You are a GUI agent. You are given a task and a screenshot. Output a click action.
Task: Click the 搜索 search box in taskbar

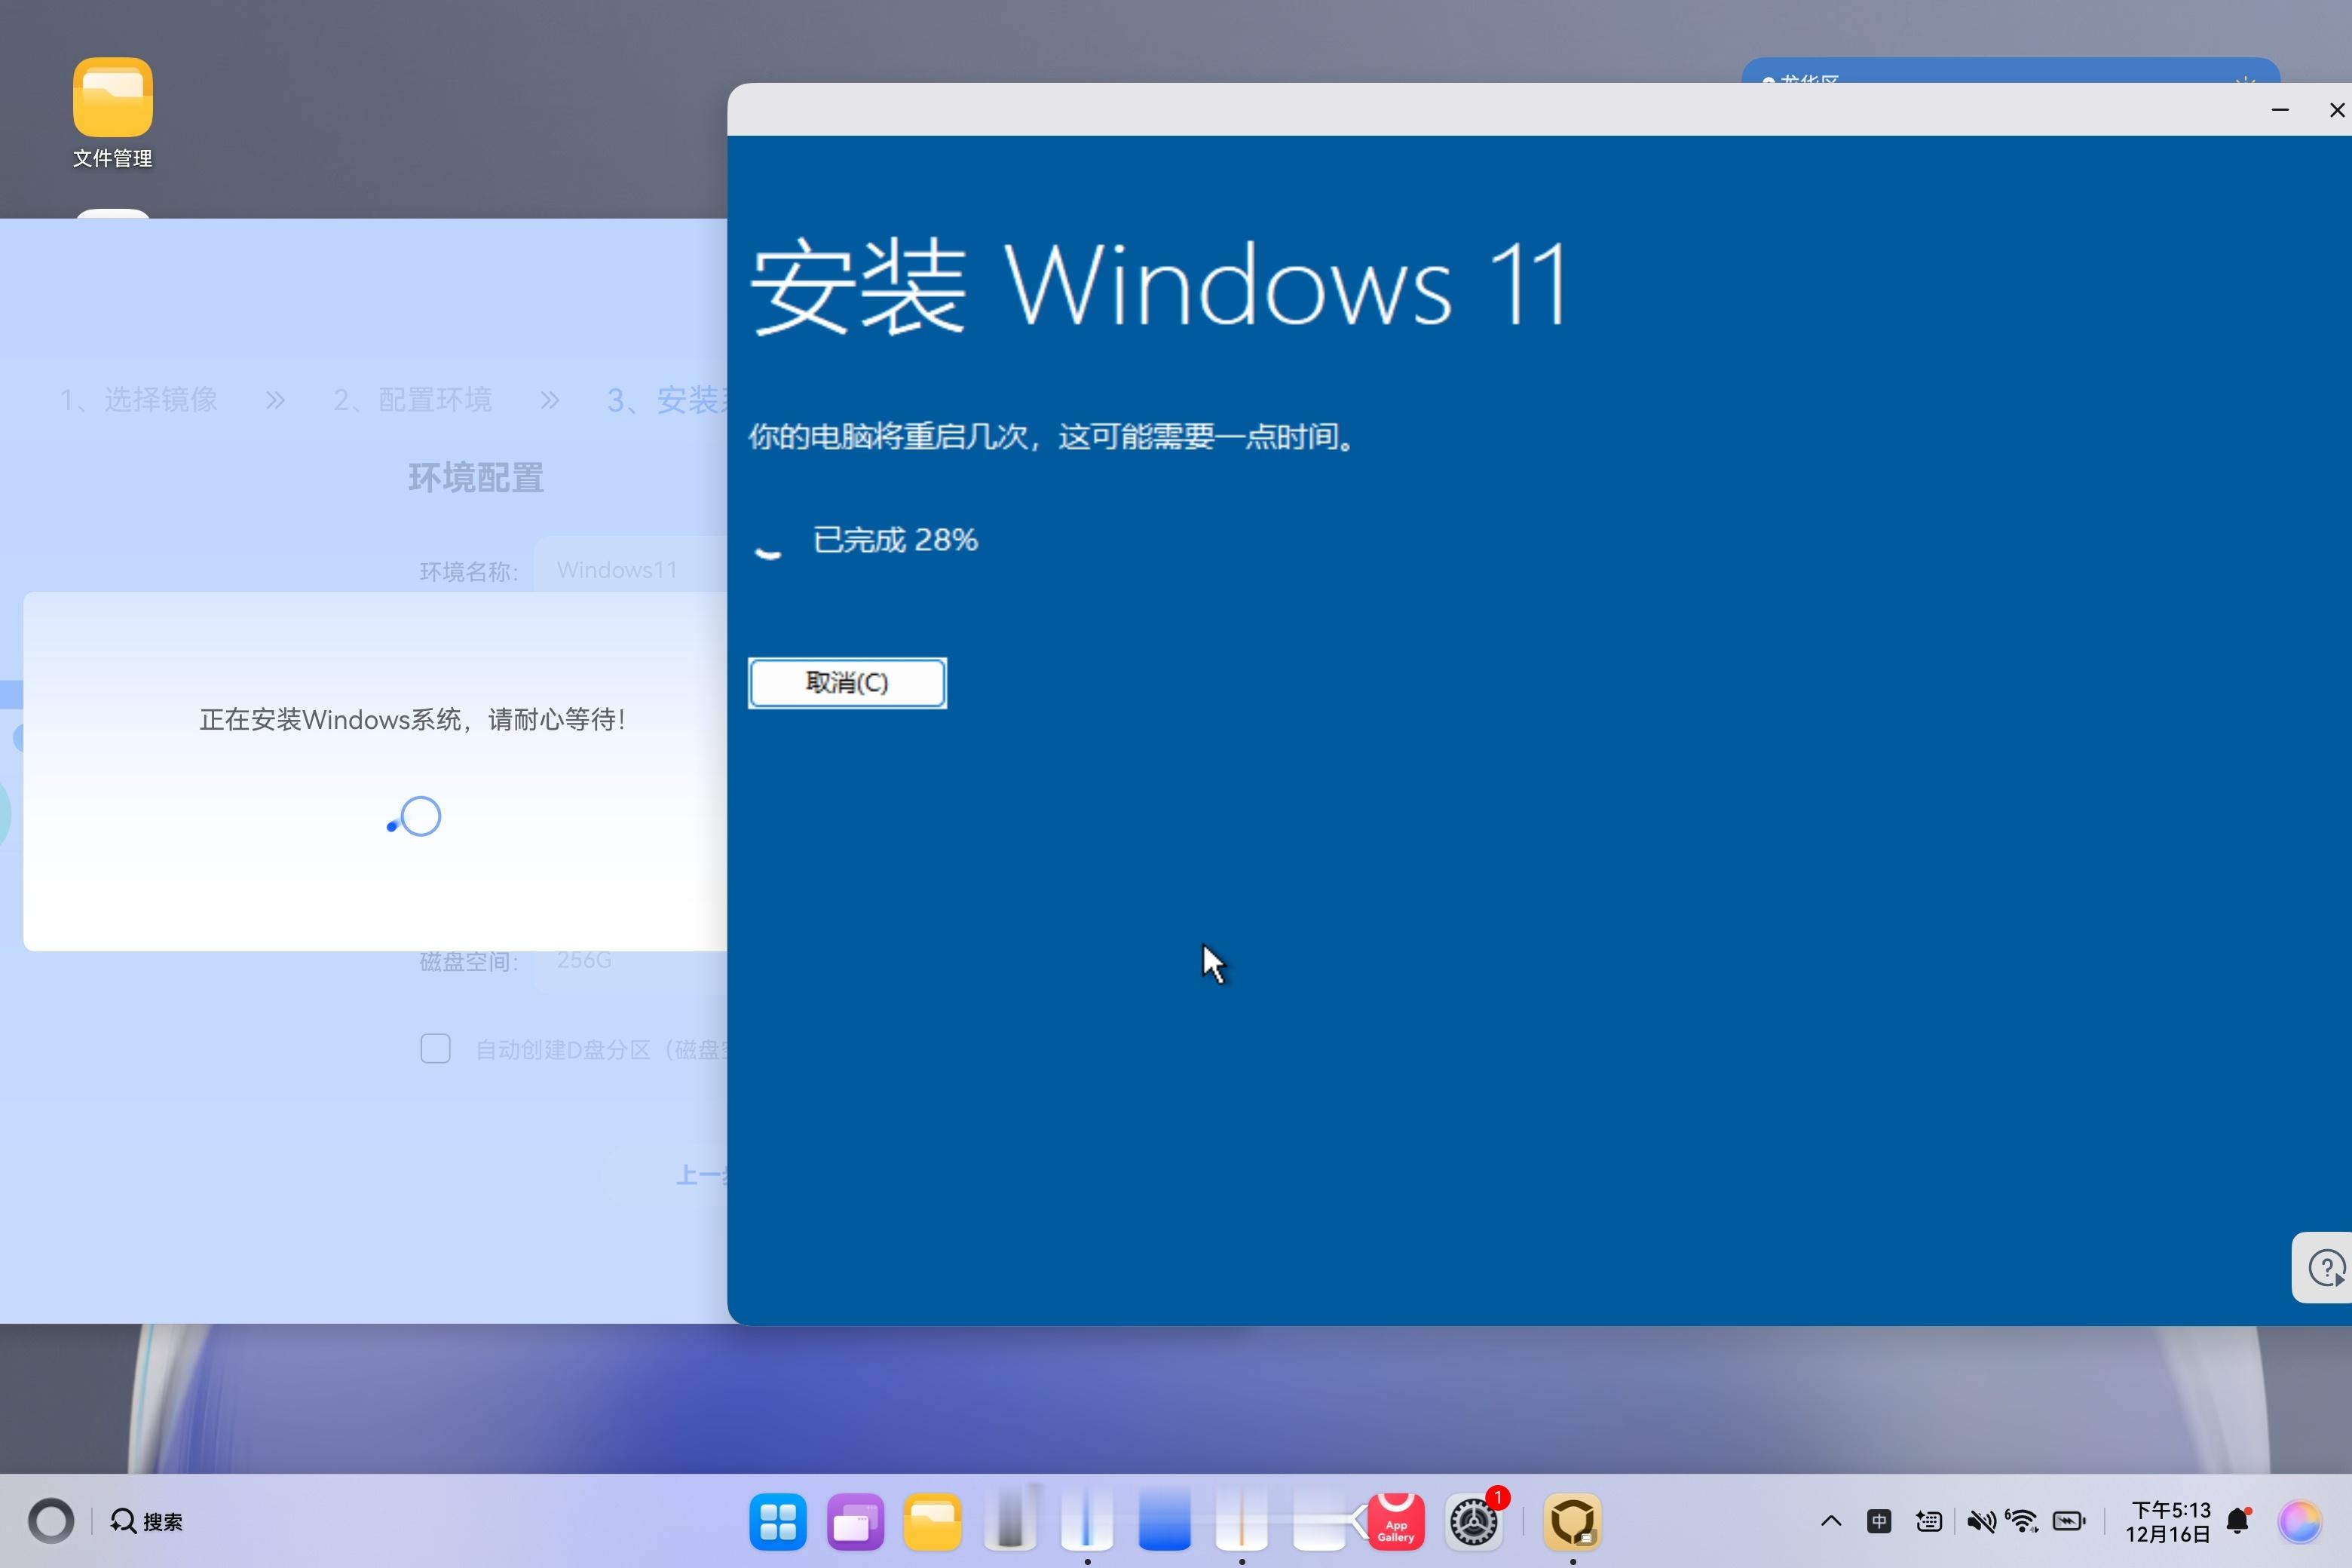(x=148, y=1522)
